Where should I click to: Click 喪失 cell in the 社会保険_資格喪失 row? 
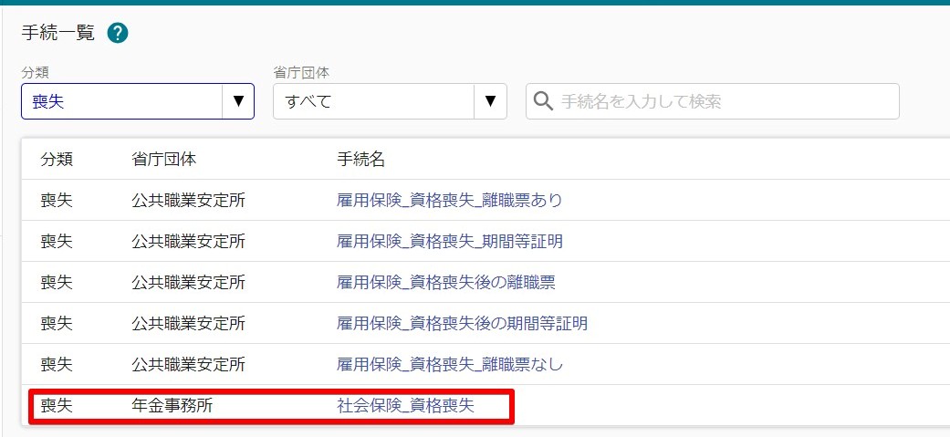pos(57,406)
